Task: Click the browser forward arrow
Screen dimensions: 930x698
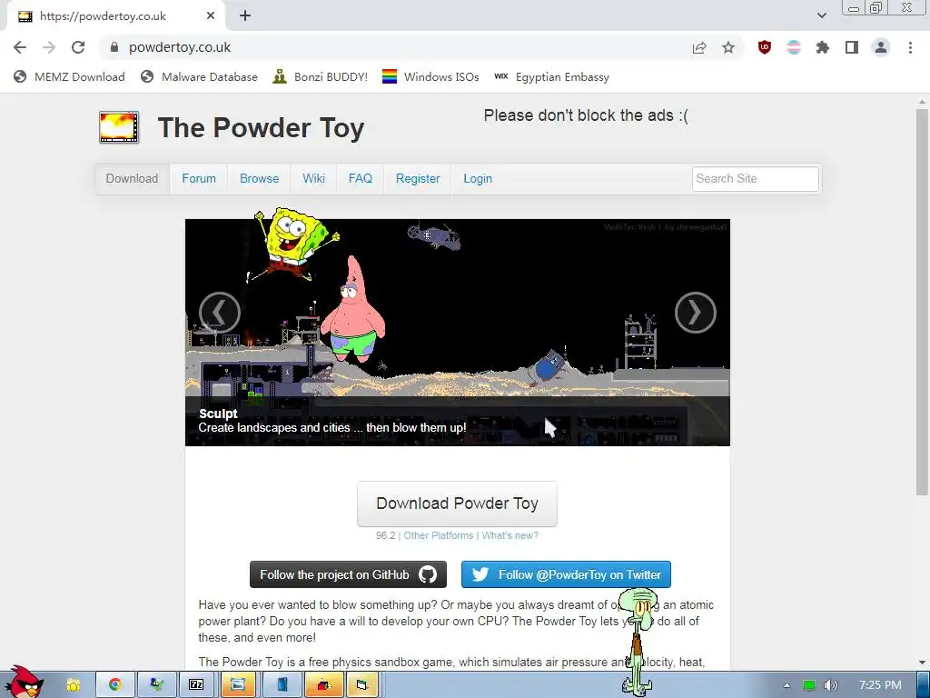Action: pyautogui.click(x=49, y=47)
